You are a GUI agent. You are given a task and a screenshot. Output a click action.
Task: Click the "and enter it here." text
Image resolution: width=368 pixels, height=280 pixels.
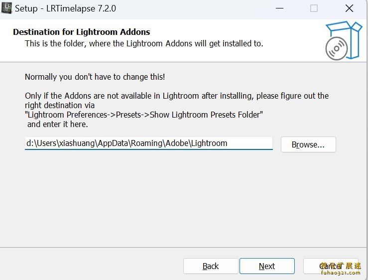pyautogui.click(x=57, y=124)
